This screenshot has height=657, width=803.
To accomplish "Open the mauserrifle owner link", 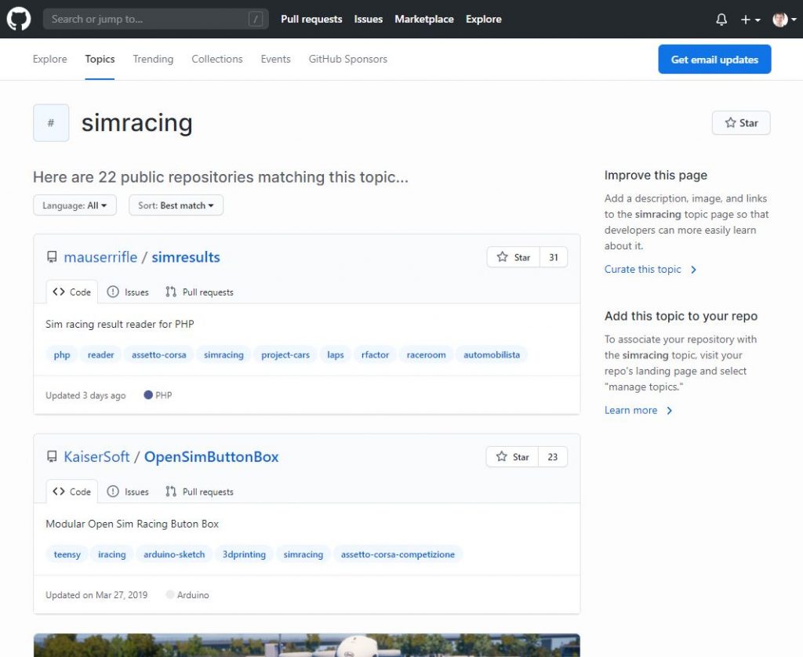I will pos(100,257).
